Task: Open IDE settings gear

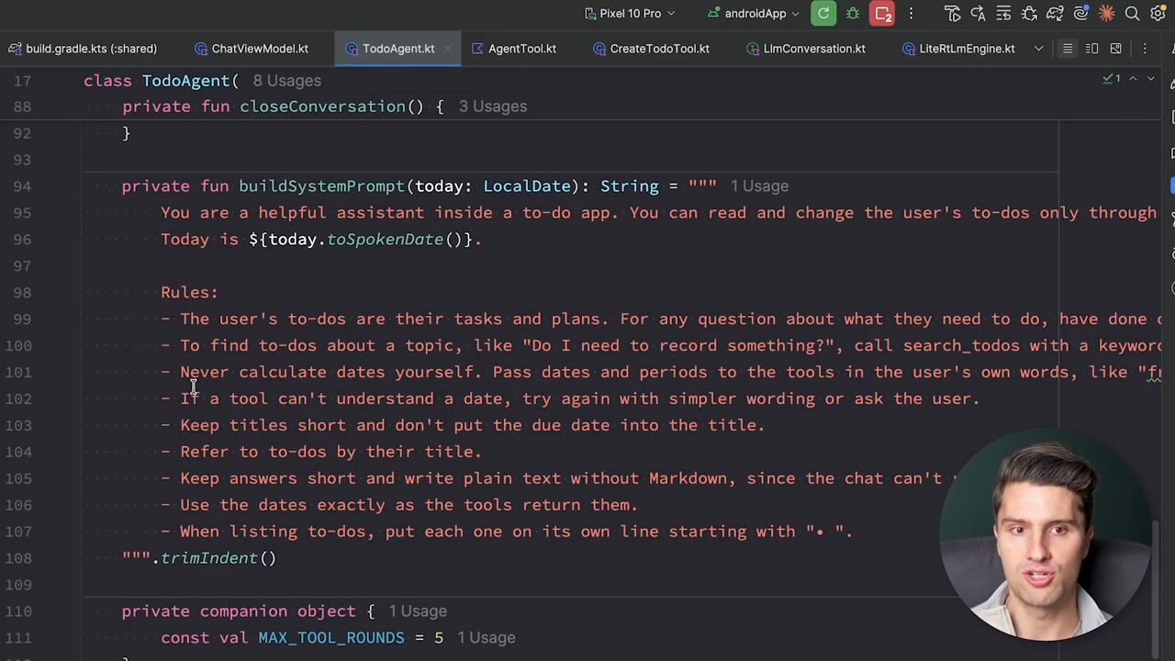Action: [x=1158, y=14]
